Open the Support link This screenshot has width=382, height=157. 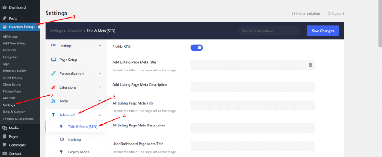[x=335, y=13]
